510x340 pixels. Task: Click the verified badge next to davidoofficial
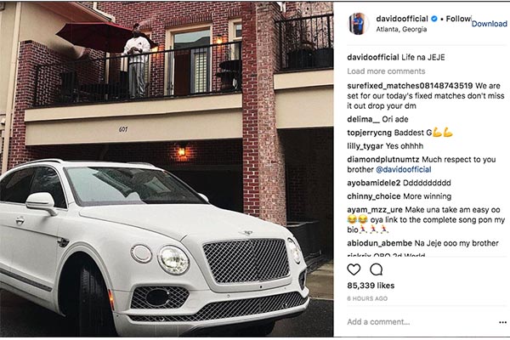pos(433,19)
